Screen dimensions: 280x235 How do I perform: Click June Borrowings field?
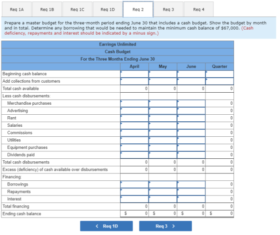coord(191,184)
